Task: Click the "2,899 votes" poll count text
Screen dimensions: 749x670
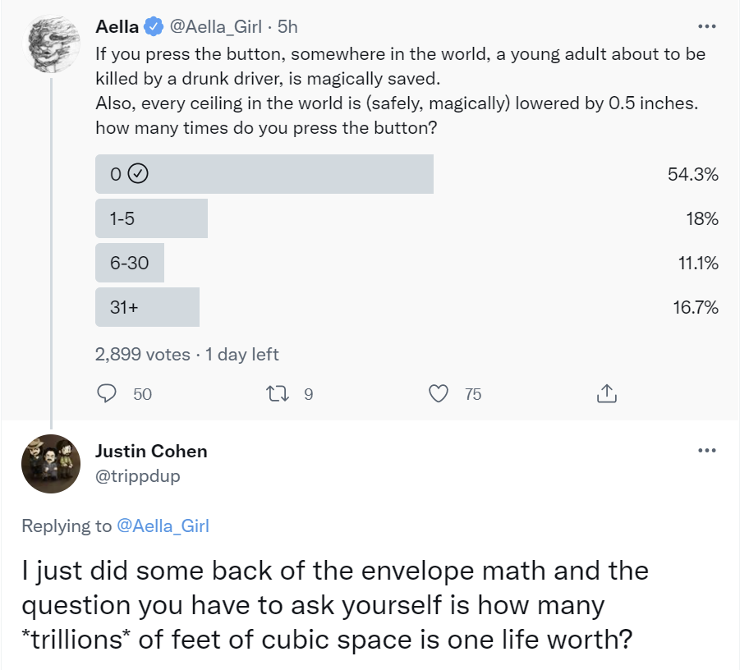Action: [x=143, y=355]
